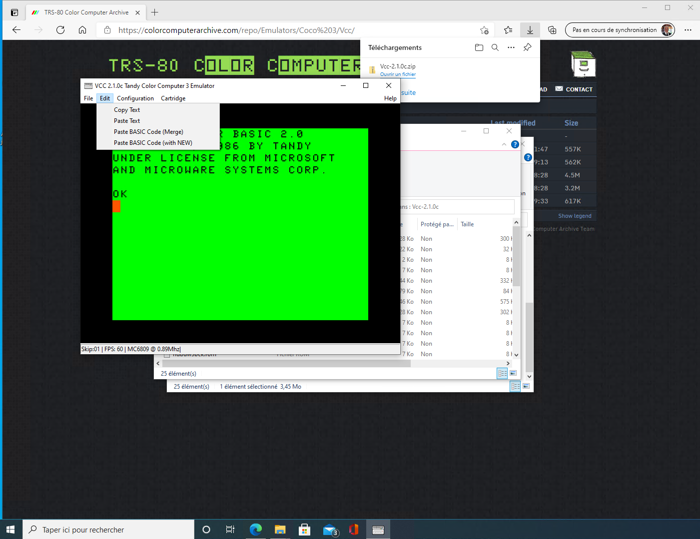Open Collections icon in Edge toolbar
Image resolution: width=700 pixels, height=539 pixels.
[552, 30]
